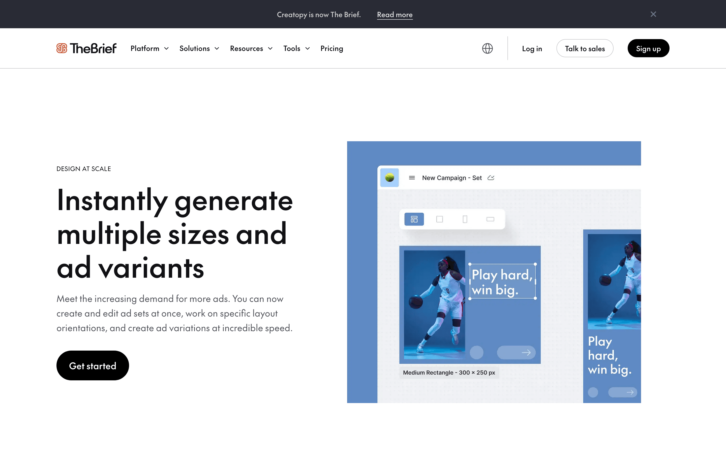
Task: Open language selector globe icon
Action: tap(487, 48)
